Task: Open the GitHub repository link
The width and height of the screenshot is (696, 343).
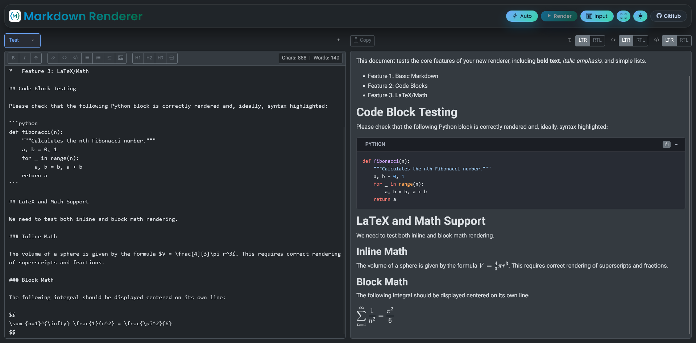Action: (668, 16)
